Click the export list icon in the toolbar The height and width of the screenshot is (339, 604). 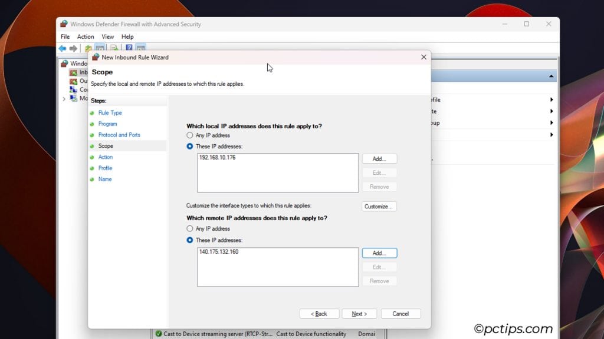point(114,48)
